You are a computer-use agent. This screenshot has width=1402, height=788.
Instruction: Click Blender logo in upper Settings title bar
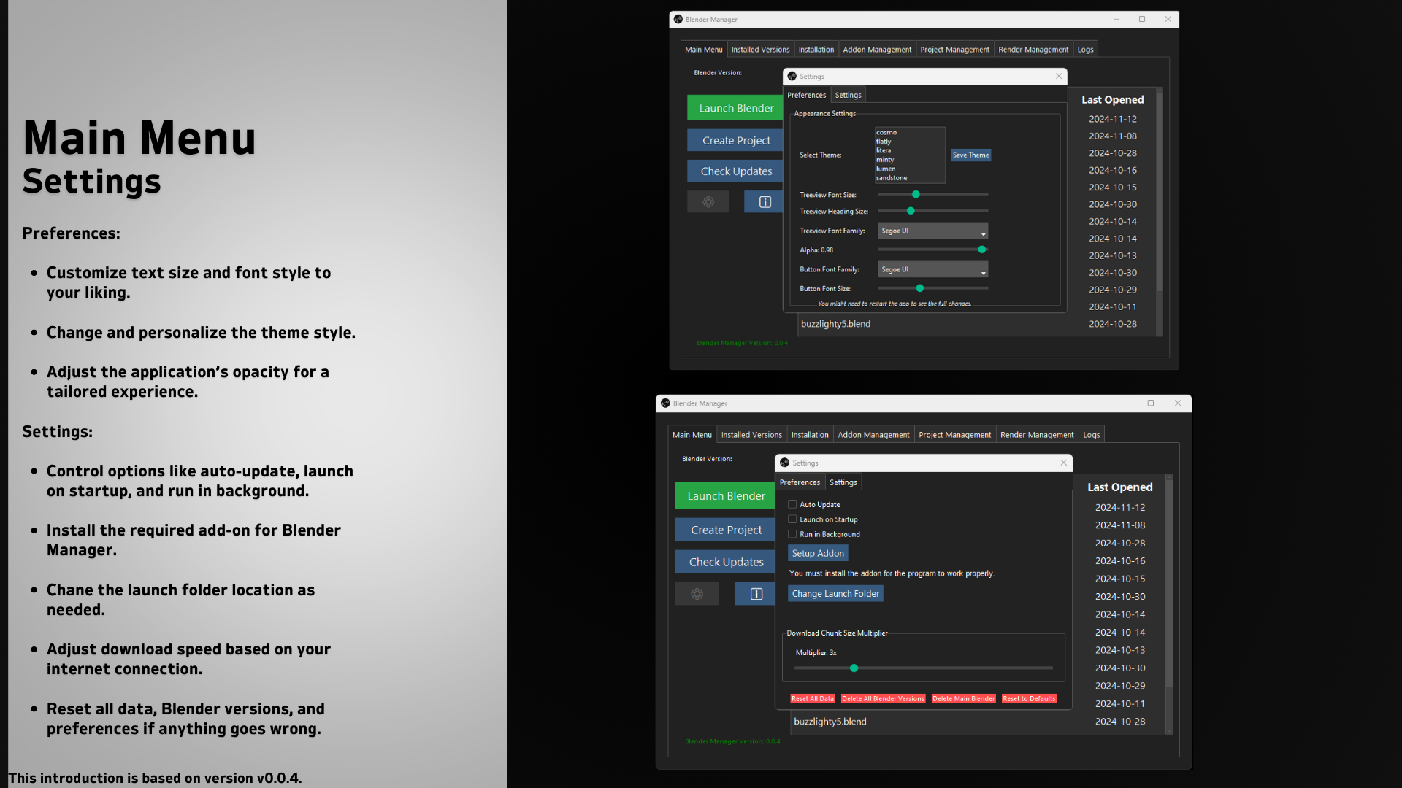tap(792, 76)
